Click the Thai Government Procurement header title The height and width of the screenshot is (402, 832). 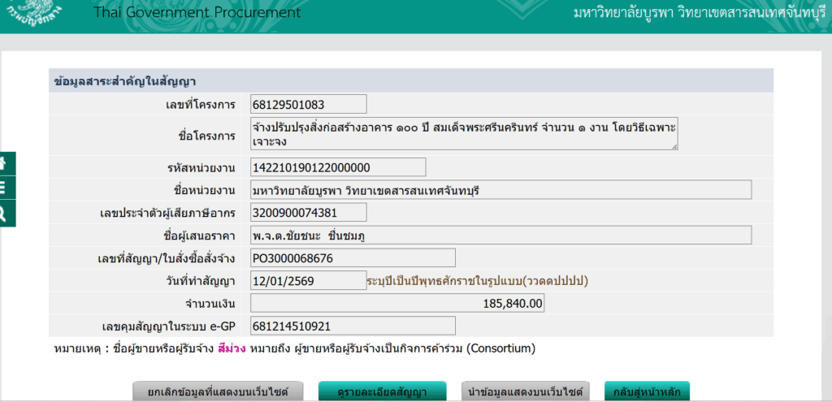[x=197, y=12]
